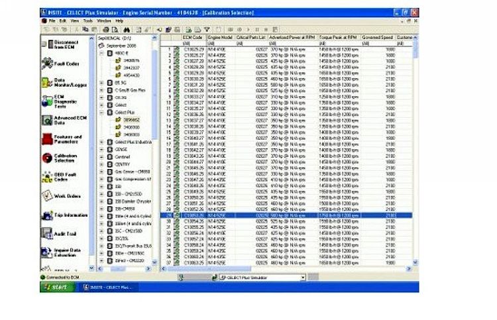
Task: Open the CELECT Plus Simulator connection dropdown
Action: (x=303, y=278)
